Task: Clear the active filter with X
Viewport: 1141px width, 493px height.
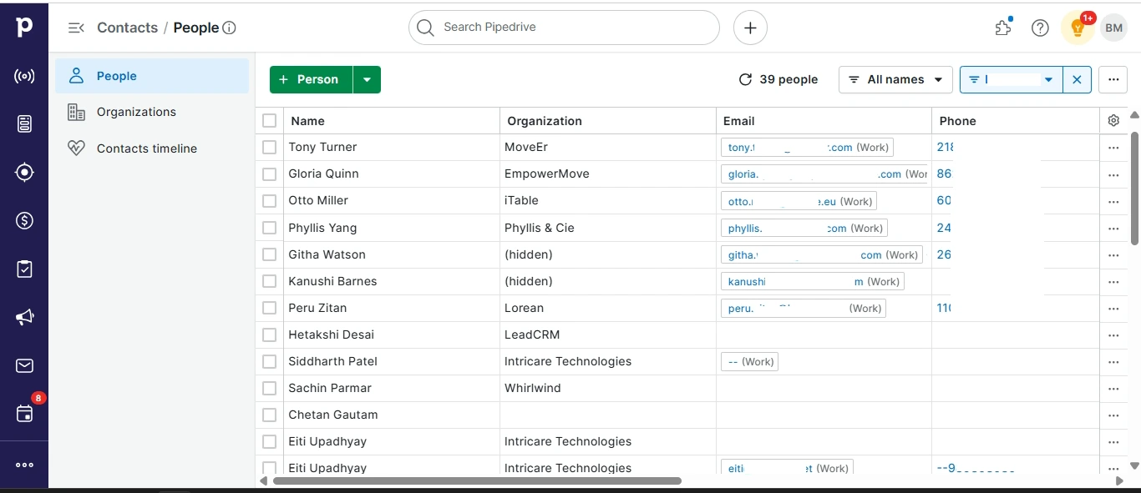Action: [1077, 79]
